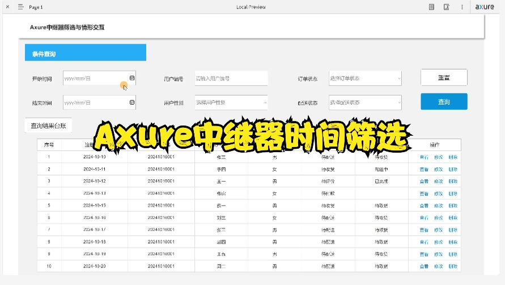Close the preview with the X icon
The height and width of the screenshot is (285, 505).
click(8, 7)
